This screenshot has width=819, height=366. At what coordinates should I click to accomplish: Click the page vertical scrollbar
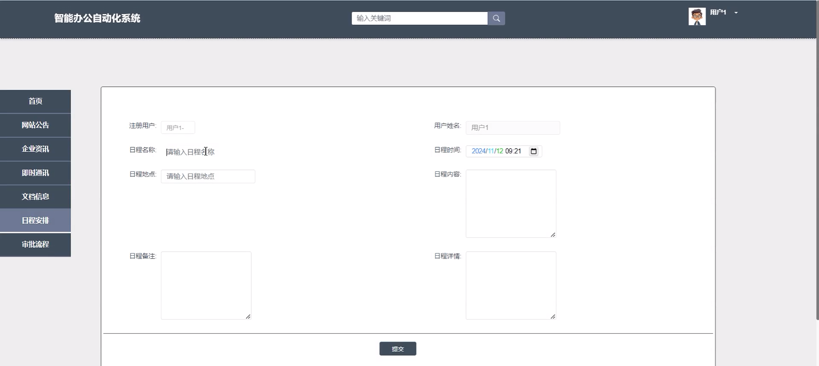pyautogui.click(x=817, y=159)
